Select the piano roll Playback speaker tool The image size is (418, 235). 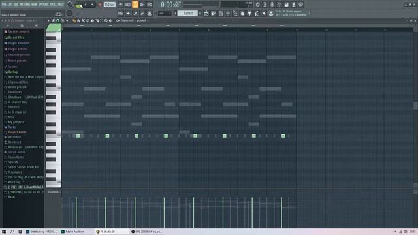(x=110, y=20)
